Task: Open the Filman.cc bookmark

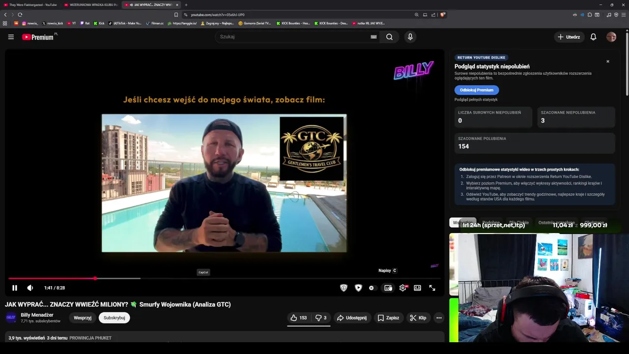Action: coord(155,23)
